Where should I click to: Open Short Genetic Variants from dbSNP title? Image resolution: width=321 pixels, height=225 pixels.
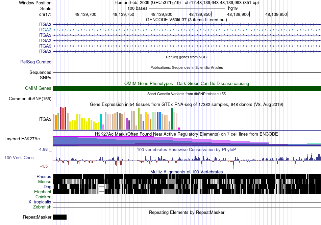point(187,94)
